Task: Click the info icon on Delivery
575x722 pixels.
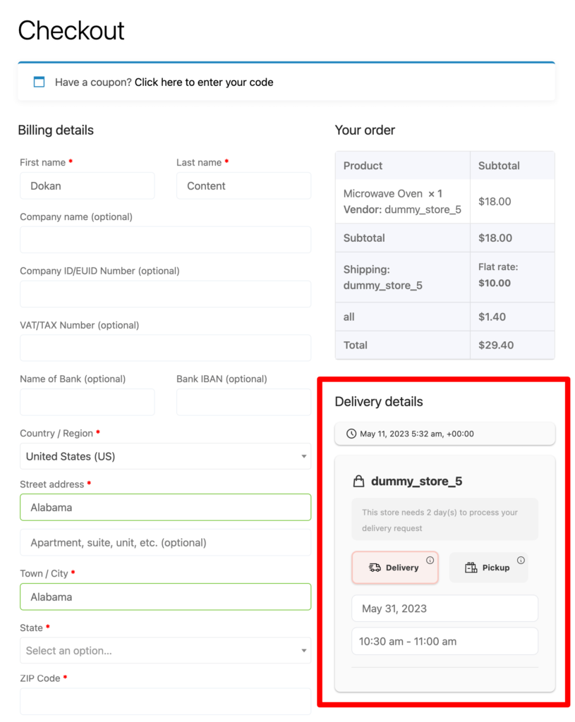Action: [x=430, y=561]
